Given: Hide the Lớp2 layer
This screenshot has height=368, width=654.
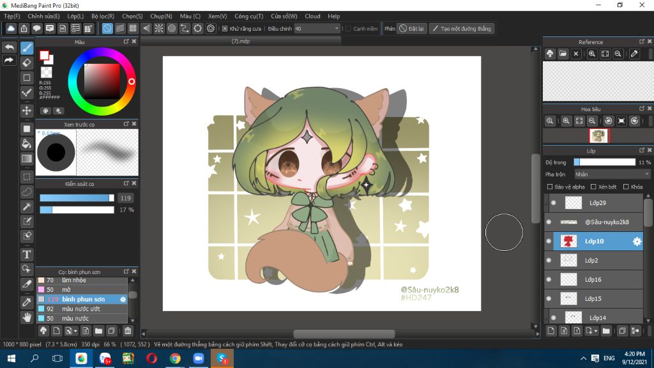Looking at the screenshot, I should point(549,261).
